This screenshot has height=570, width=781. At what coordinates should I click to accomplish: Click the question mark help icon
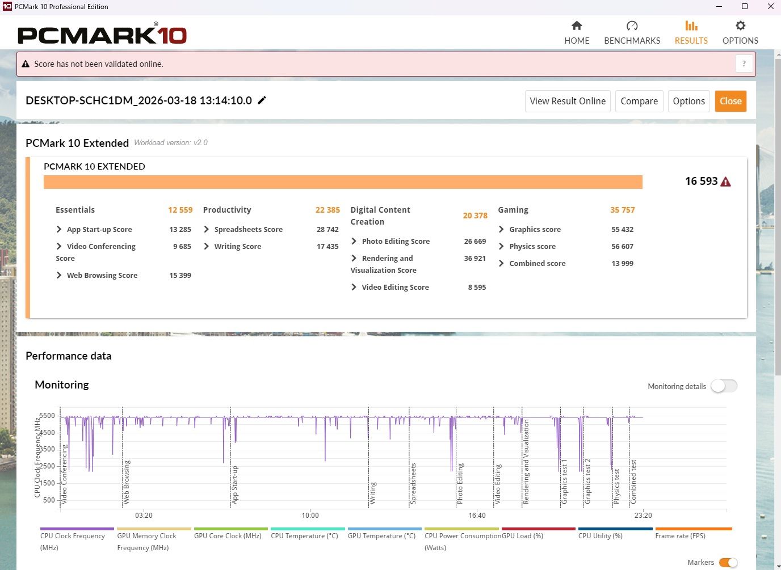pos(744,64)
